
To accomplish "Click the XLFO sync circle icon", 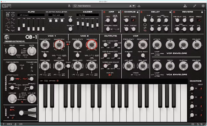I will tap(13, 15).
